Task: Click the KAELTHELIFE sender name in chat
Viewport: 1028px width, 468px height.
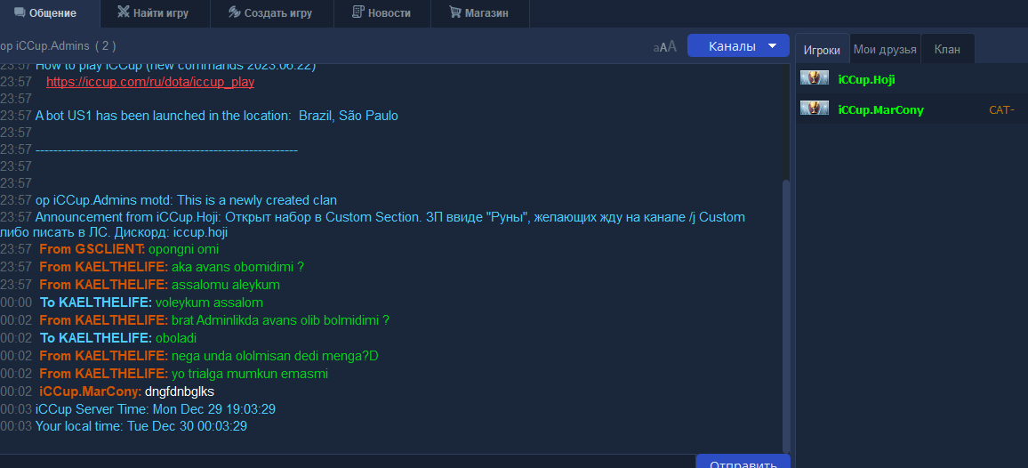Action: (x=121, y=267)
